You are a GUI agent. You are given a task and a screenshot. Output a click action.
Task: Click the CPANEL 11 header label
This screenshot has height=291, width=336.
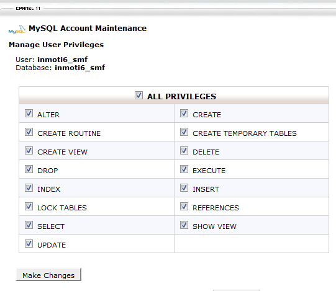point(28,8)
